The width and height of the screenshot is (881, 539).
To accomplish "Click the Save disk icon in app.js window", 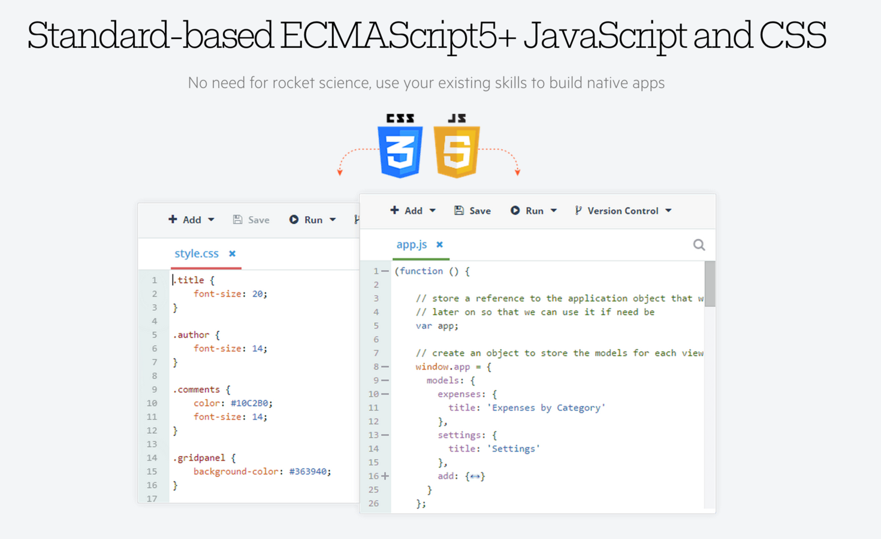I will click(x=459, y=210).
